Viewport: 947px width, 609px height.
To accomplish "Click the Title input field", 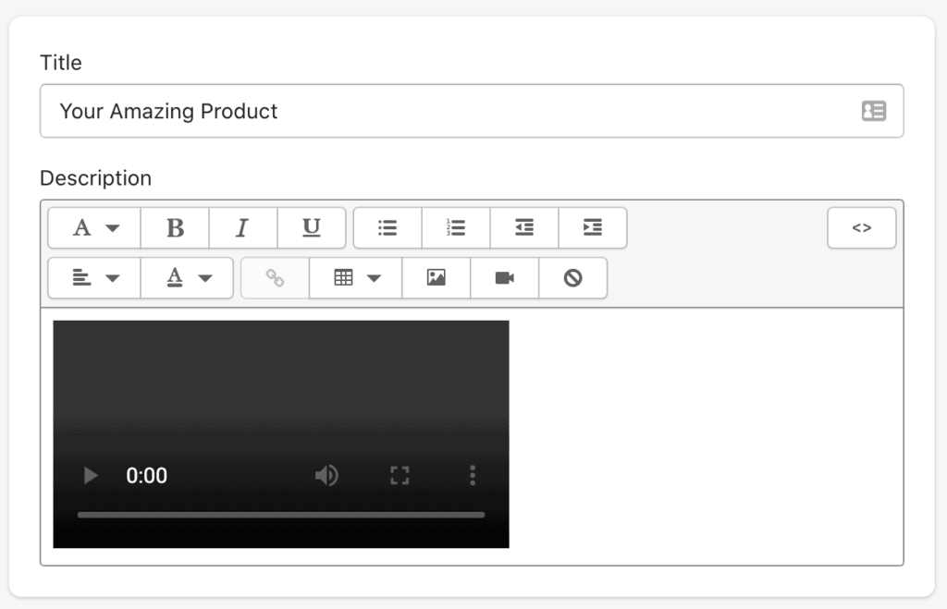I will 472,111.
